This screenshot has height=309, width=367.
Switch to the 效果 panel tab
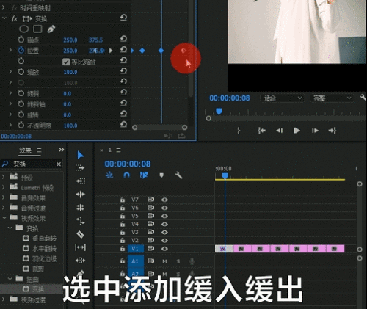(25, 150)
